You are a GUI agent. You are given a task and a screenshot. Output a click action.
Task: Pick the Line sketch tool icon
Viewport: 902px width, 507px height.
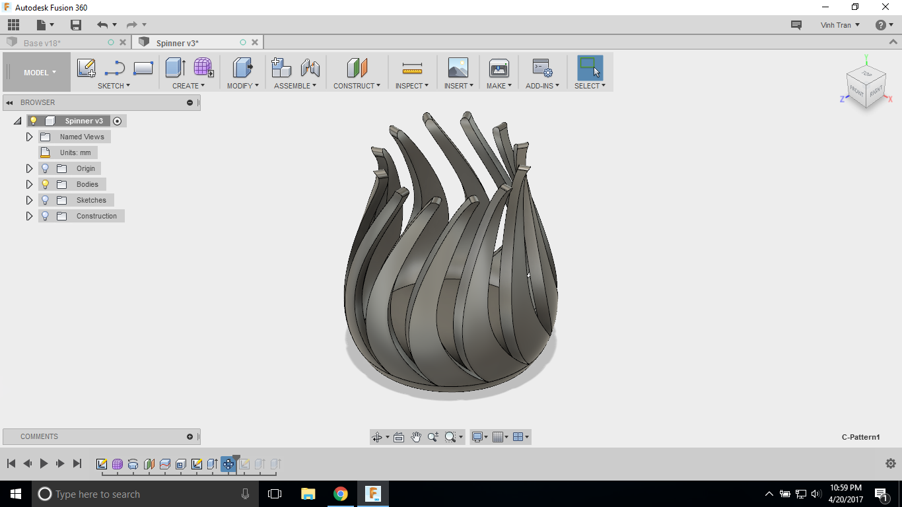(x=115, y=68)
